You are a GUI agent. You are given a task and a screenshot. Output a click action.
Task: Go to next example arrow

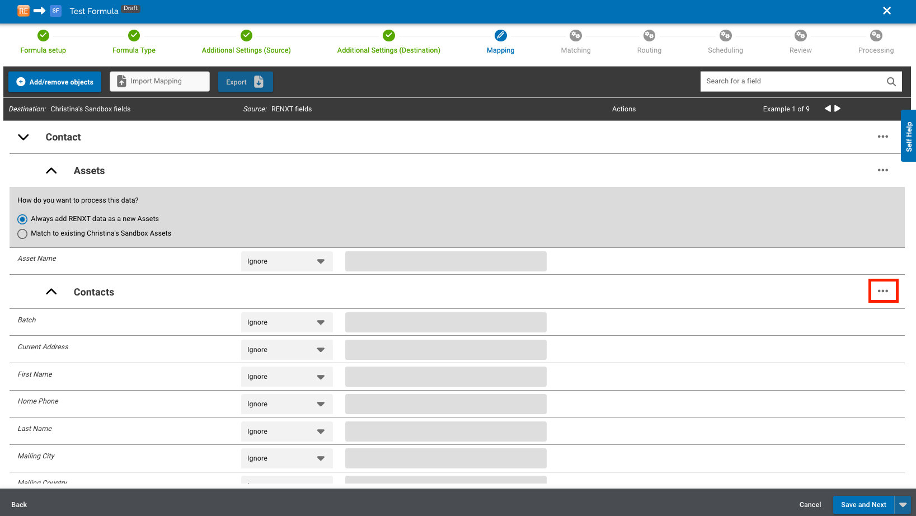pos(838,109)
